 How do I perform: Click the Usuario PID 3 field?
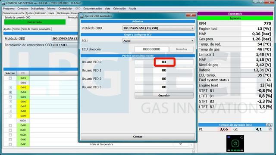[x=164, y=87]
